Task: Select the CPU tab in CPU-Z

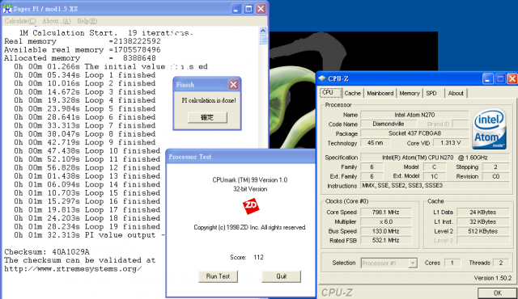Action: [x=331, y=93]
